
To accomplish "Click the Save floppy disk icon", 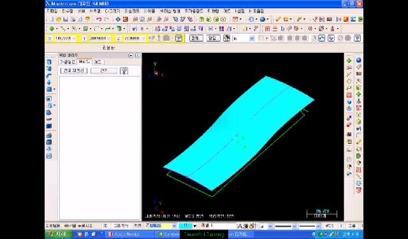I will [x=66, y=19].
